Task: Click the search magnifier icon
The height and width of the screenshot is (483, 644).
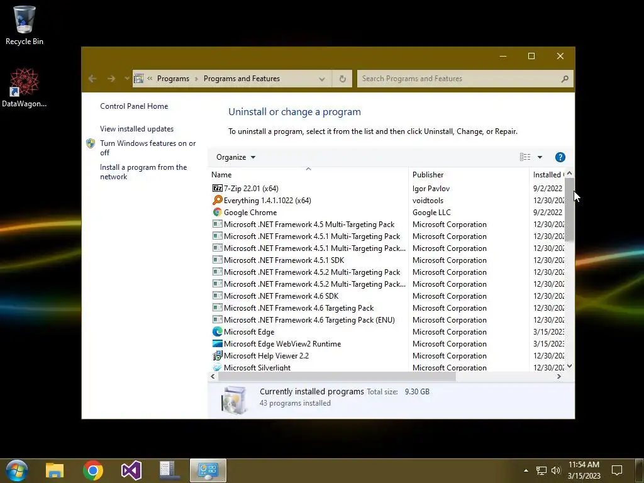Action: pos(565,79)
